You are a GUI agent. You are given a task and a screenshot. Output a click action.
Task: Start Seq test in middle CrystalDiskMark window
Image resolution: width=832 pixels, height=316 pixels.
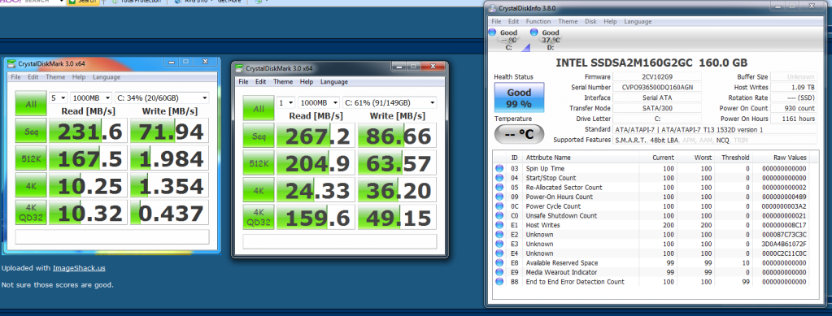(259, 136)
